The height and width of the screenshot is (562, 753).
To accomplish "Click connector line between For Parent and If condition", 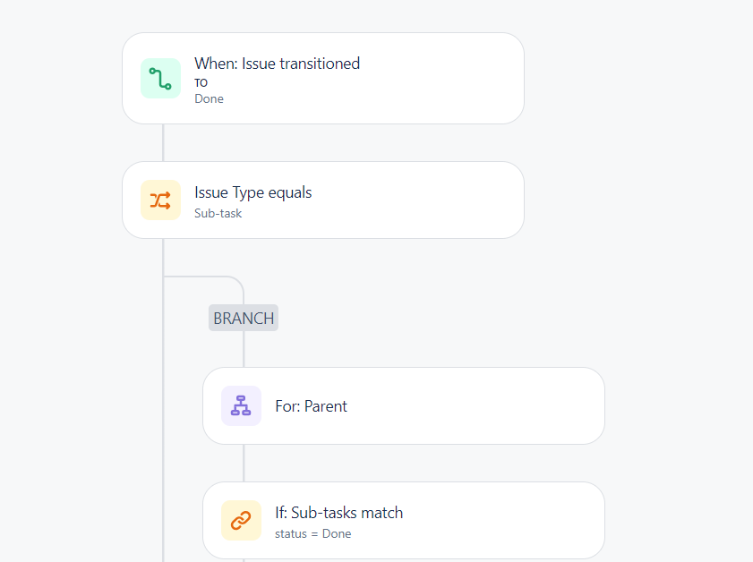I will (244, 464).
